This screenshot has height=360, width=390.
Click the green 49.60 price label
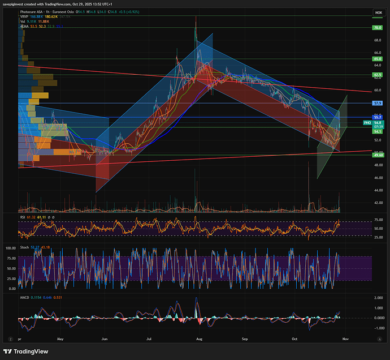pos(377,155)
